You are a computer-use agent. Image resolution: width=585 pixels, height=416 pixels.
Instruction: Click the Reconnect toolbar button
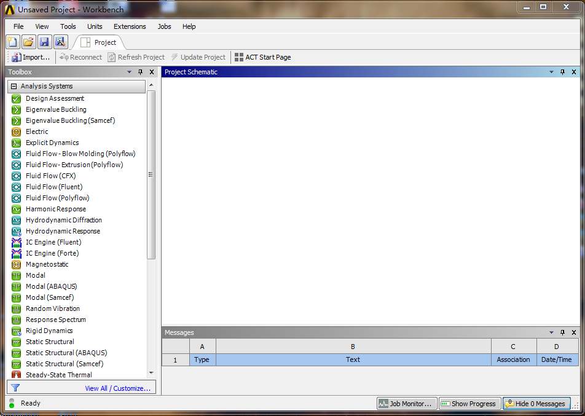[x=80, y=57]
